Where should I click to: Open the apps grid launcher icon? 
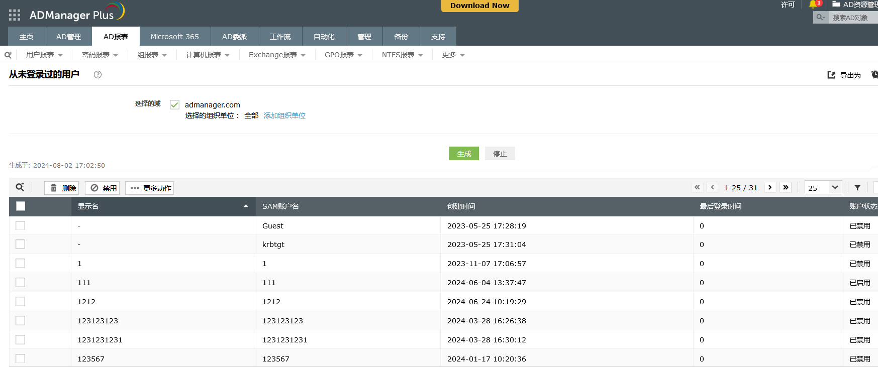coord(15,15)
